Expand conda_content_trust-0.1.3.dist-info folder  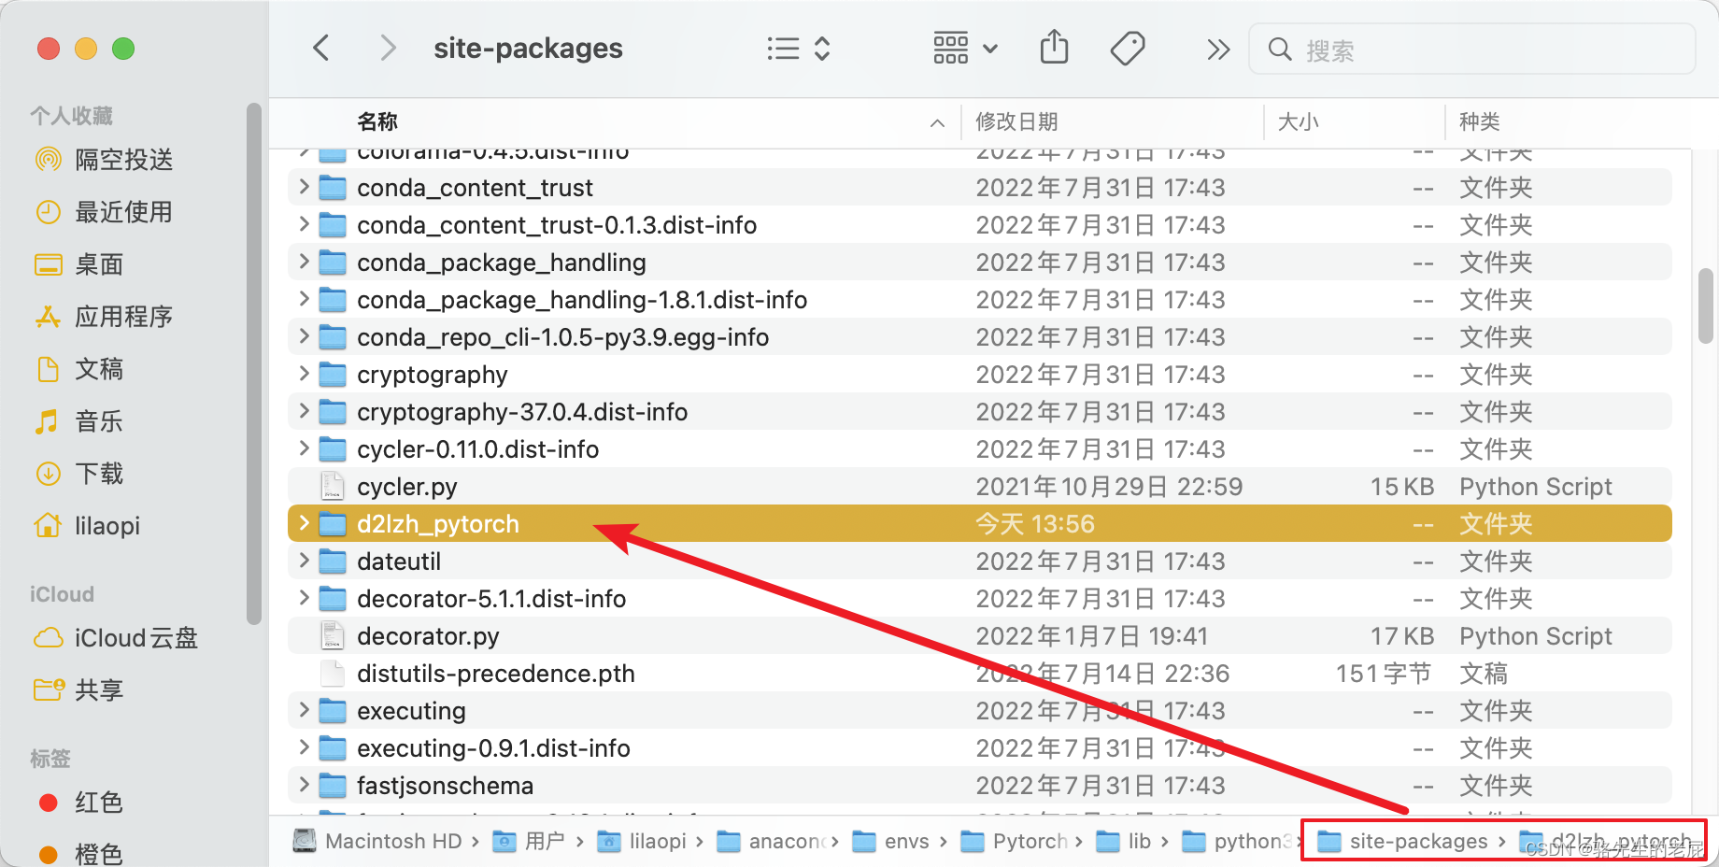[x=304, y=224]
